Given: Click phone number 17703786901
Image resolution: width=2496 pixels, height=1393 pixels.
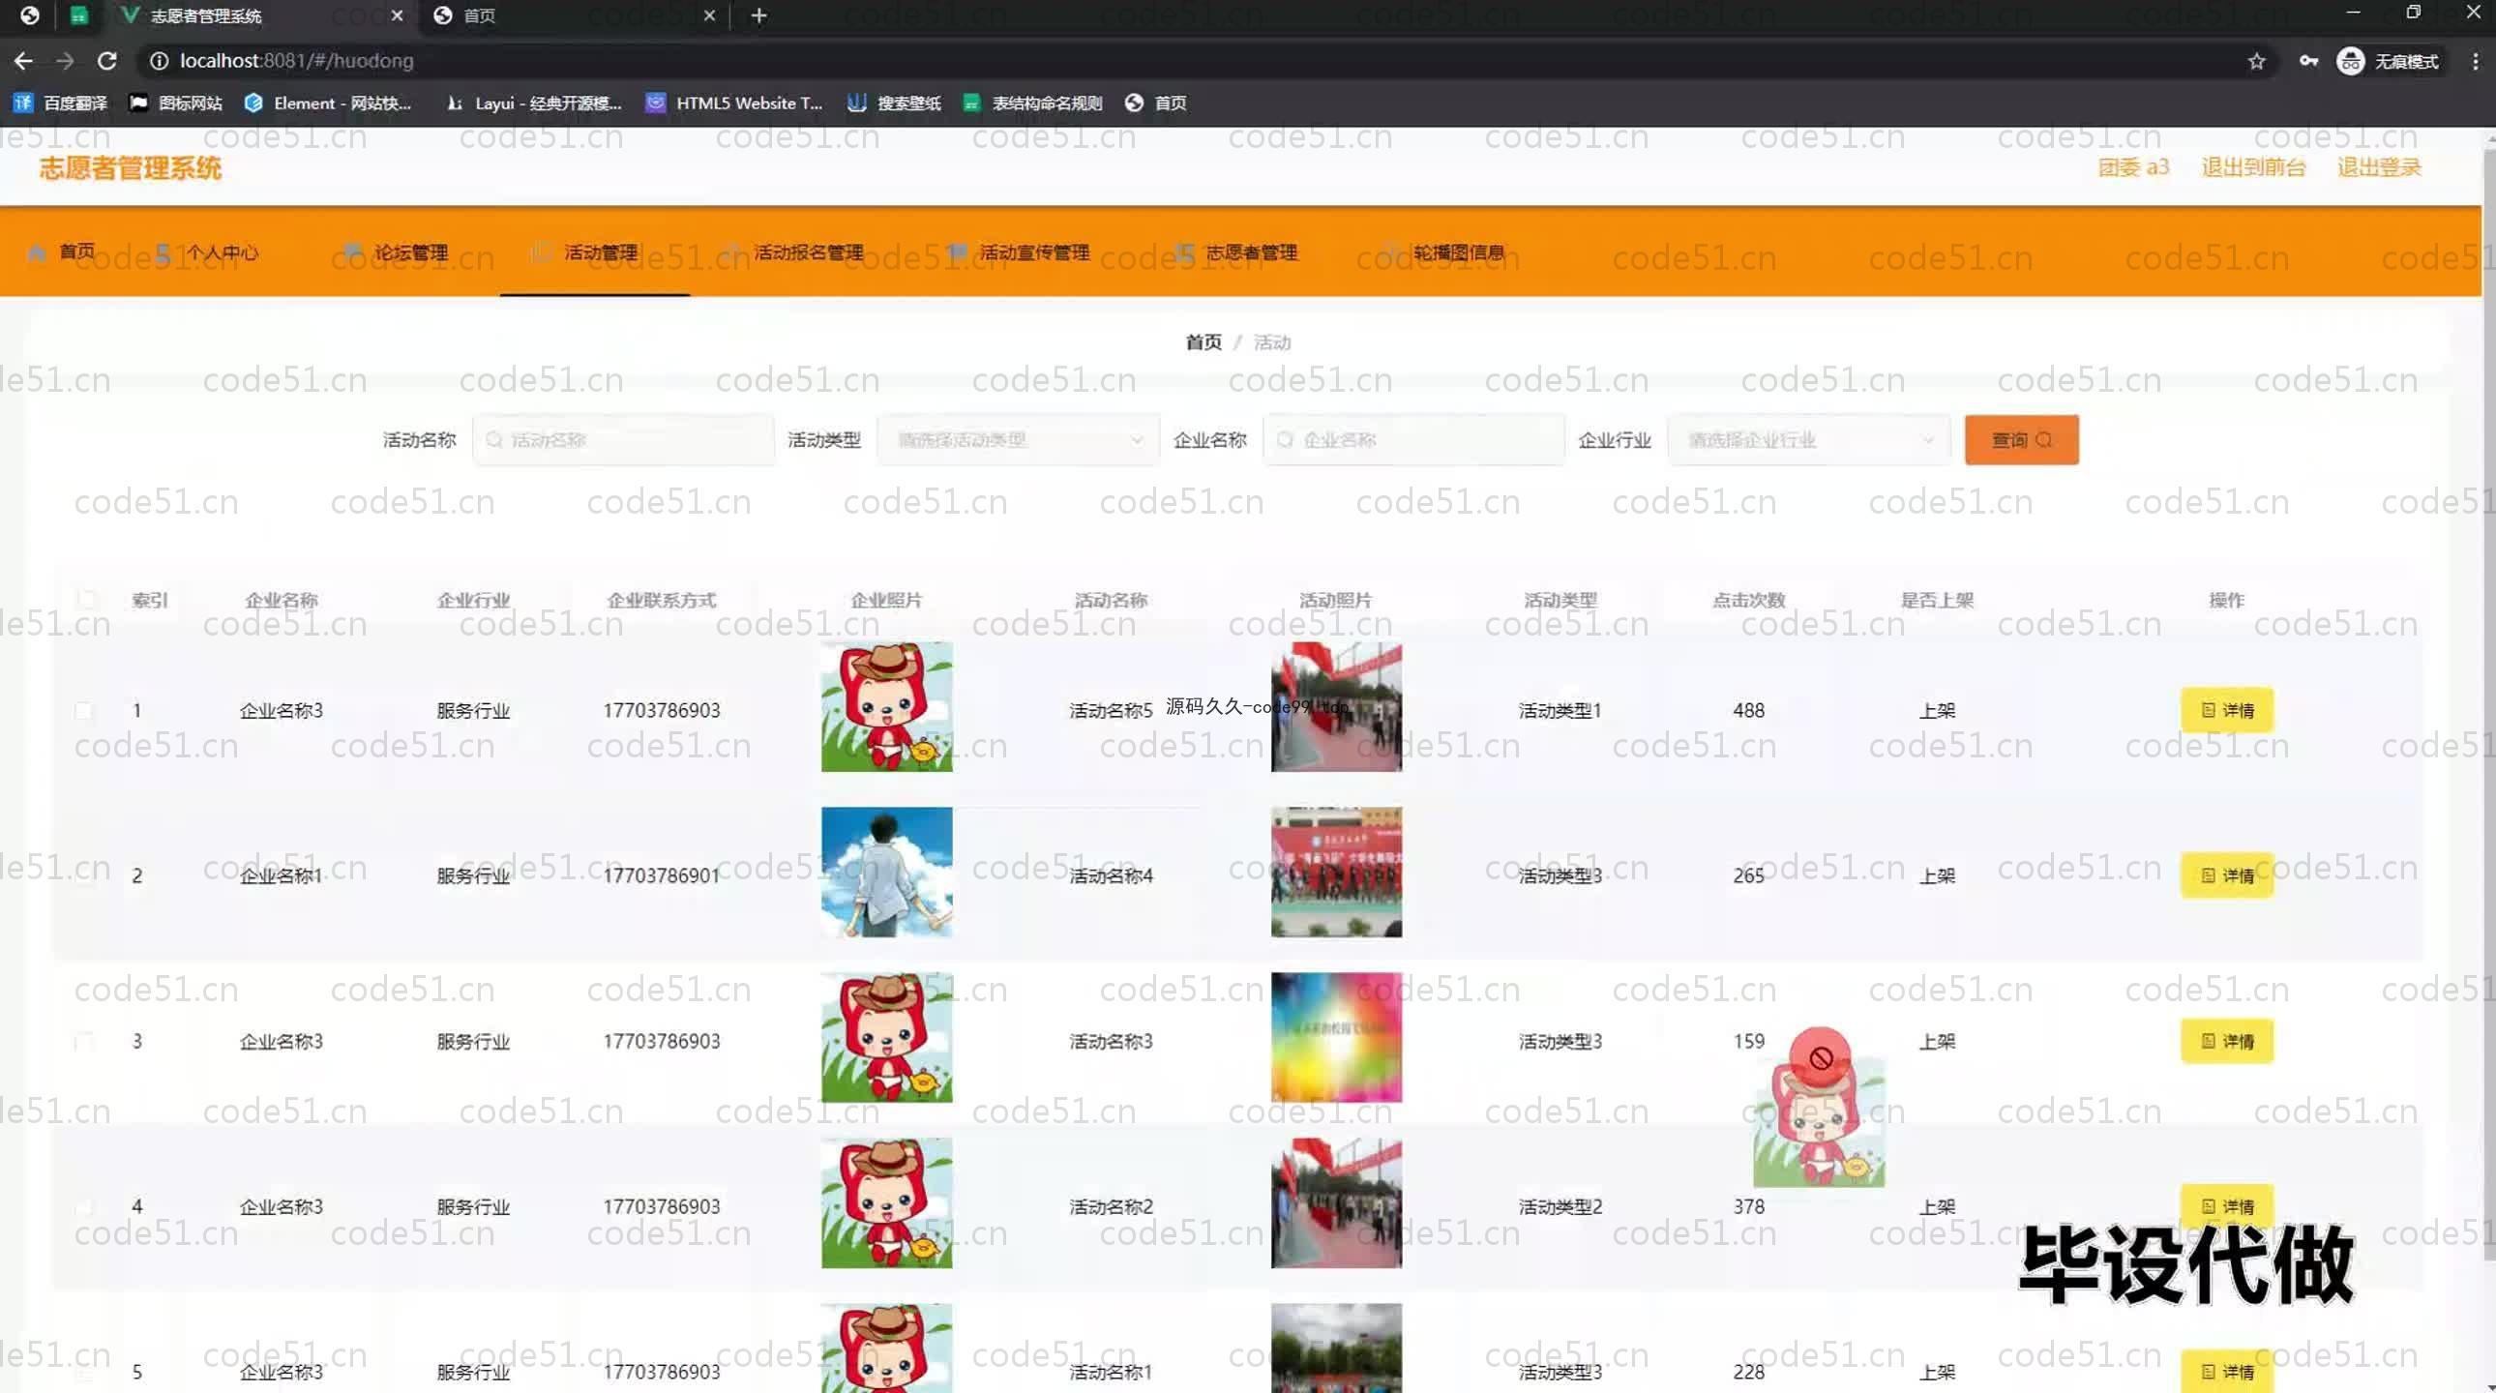Looking at the screenshot, I should [x=662, y=875].
